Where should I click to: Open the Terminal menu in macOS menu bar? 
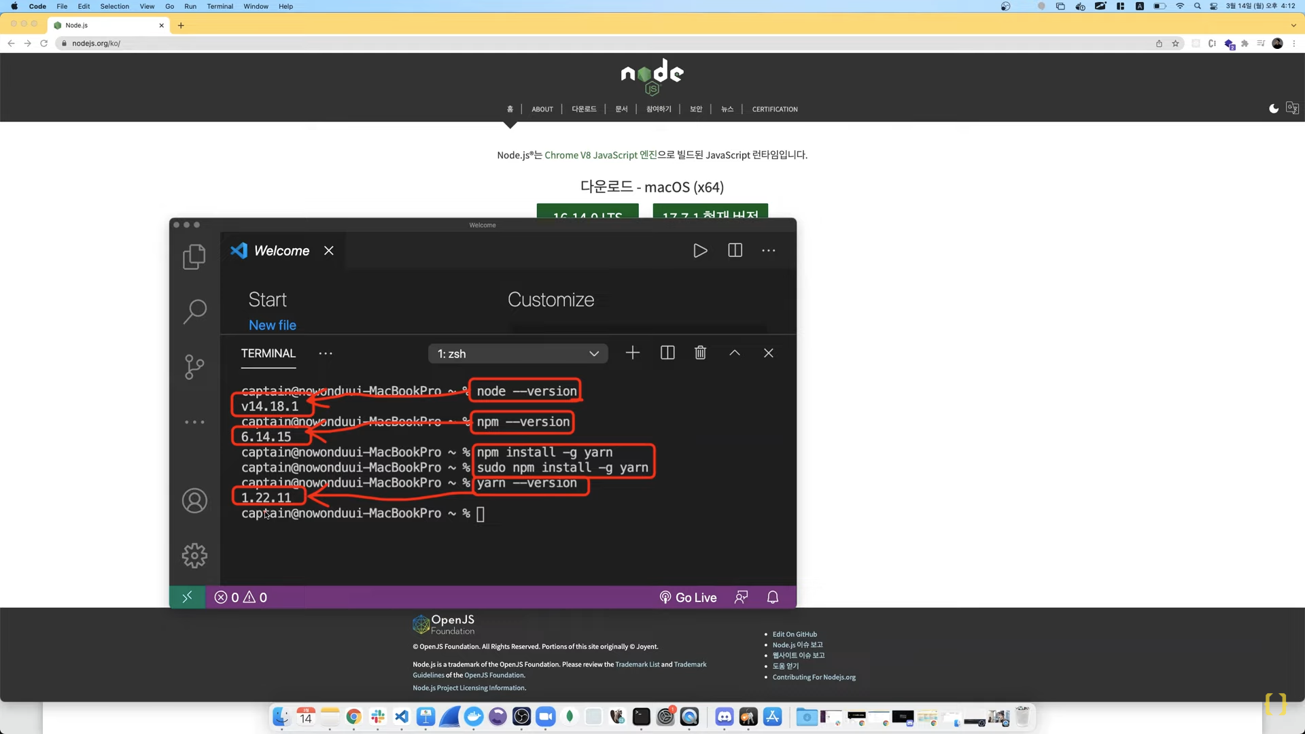[x=220, y=6]
